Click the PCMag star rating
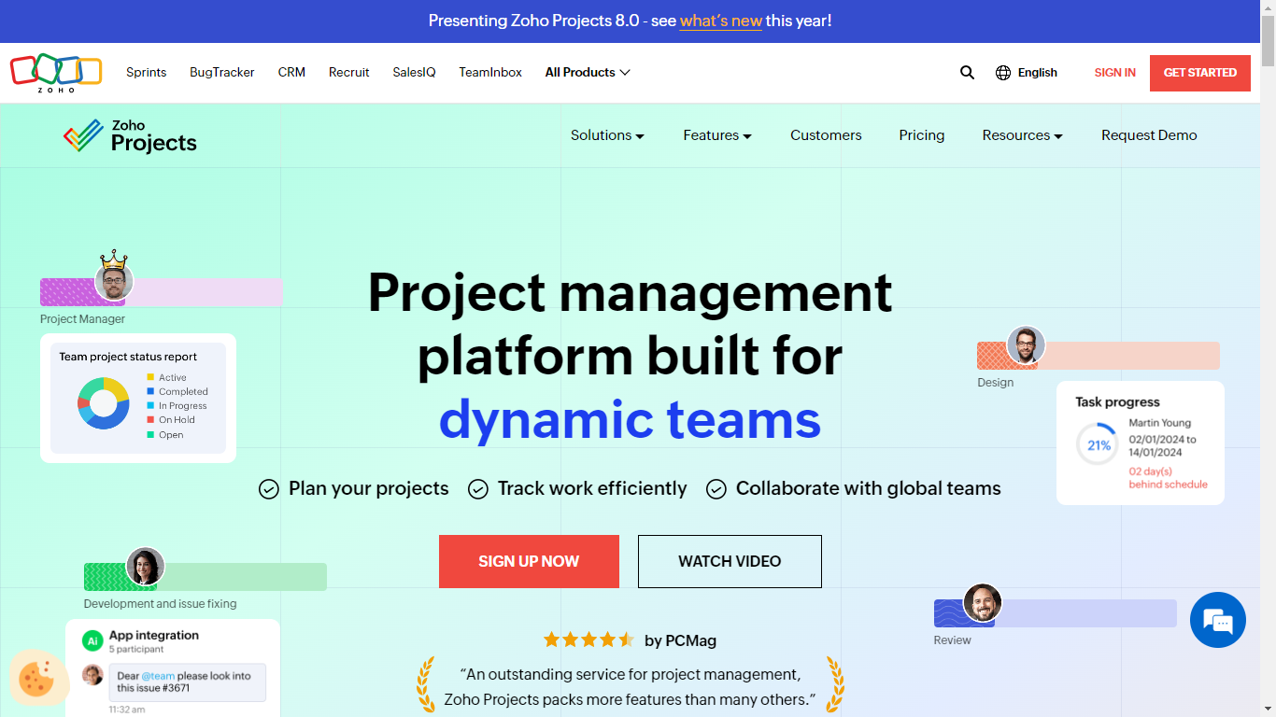 [x=588, y=640]
